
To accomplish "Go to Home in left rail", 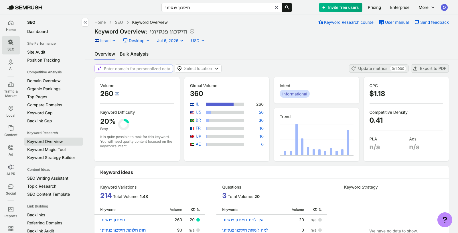I will pos(11,26).
